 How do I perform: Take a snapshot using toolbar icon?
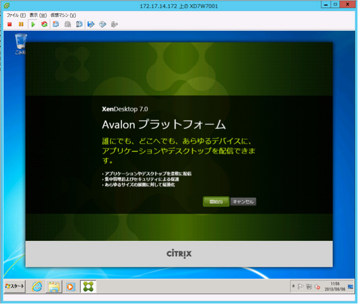(55, 24)
